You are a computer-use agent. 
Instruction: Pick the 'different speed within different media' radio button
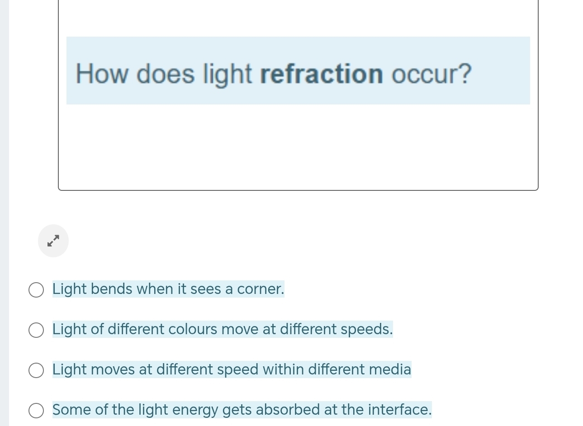tap(36, 370)
